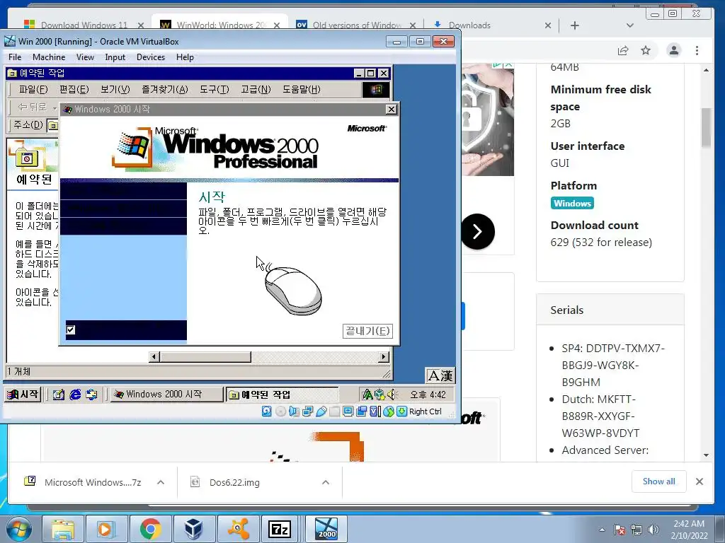Click next carousel arrow on web page
Viewport: 725px width, 543px height.
pos(478,231)
